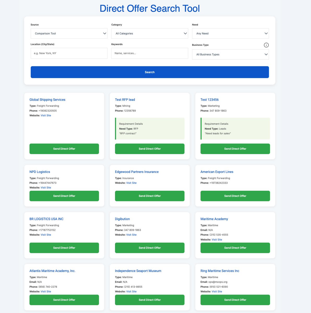Visit Site link for Independence Seaport Museum
The width and height of the screenshot is (311, 313).
(x=131, y=292)
